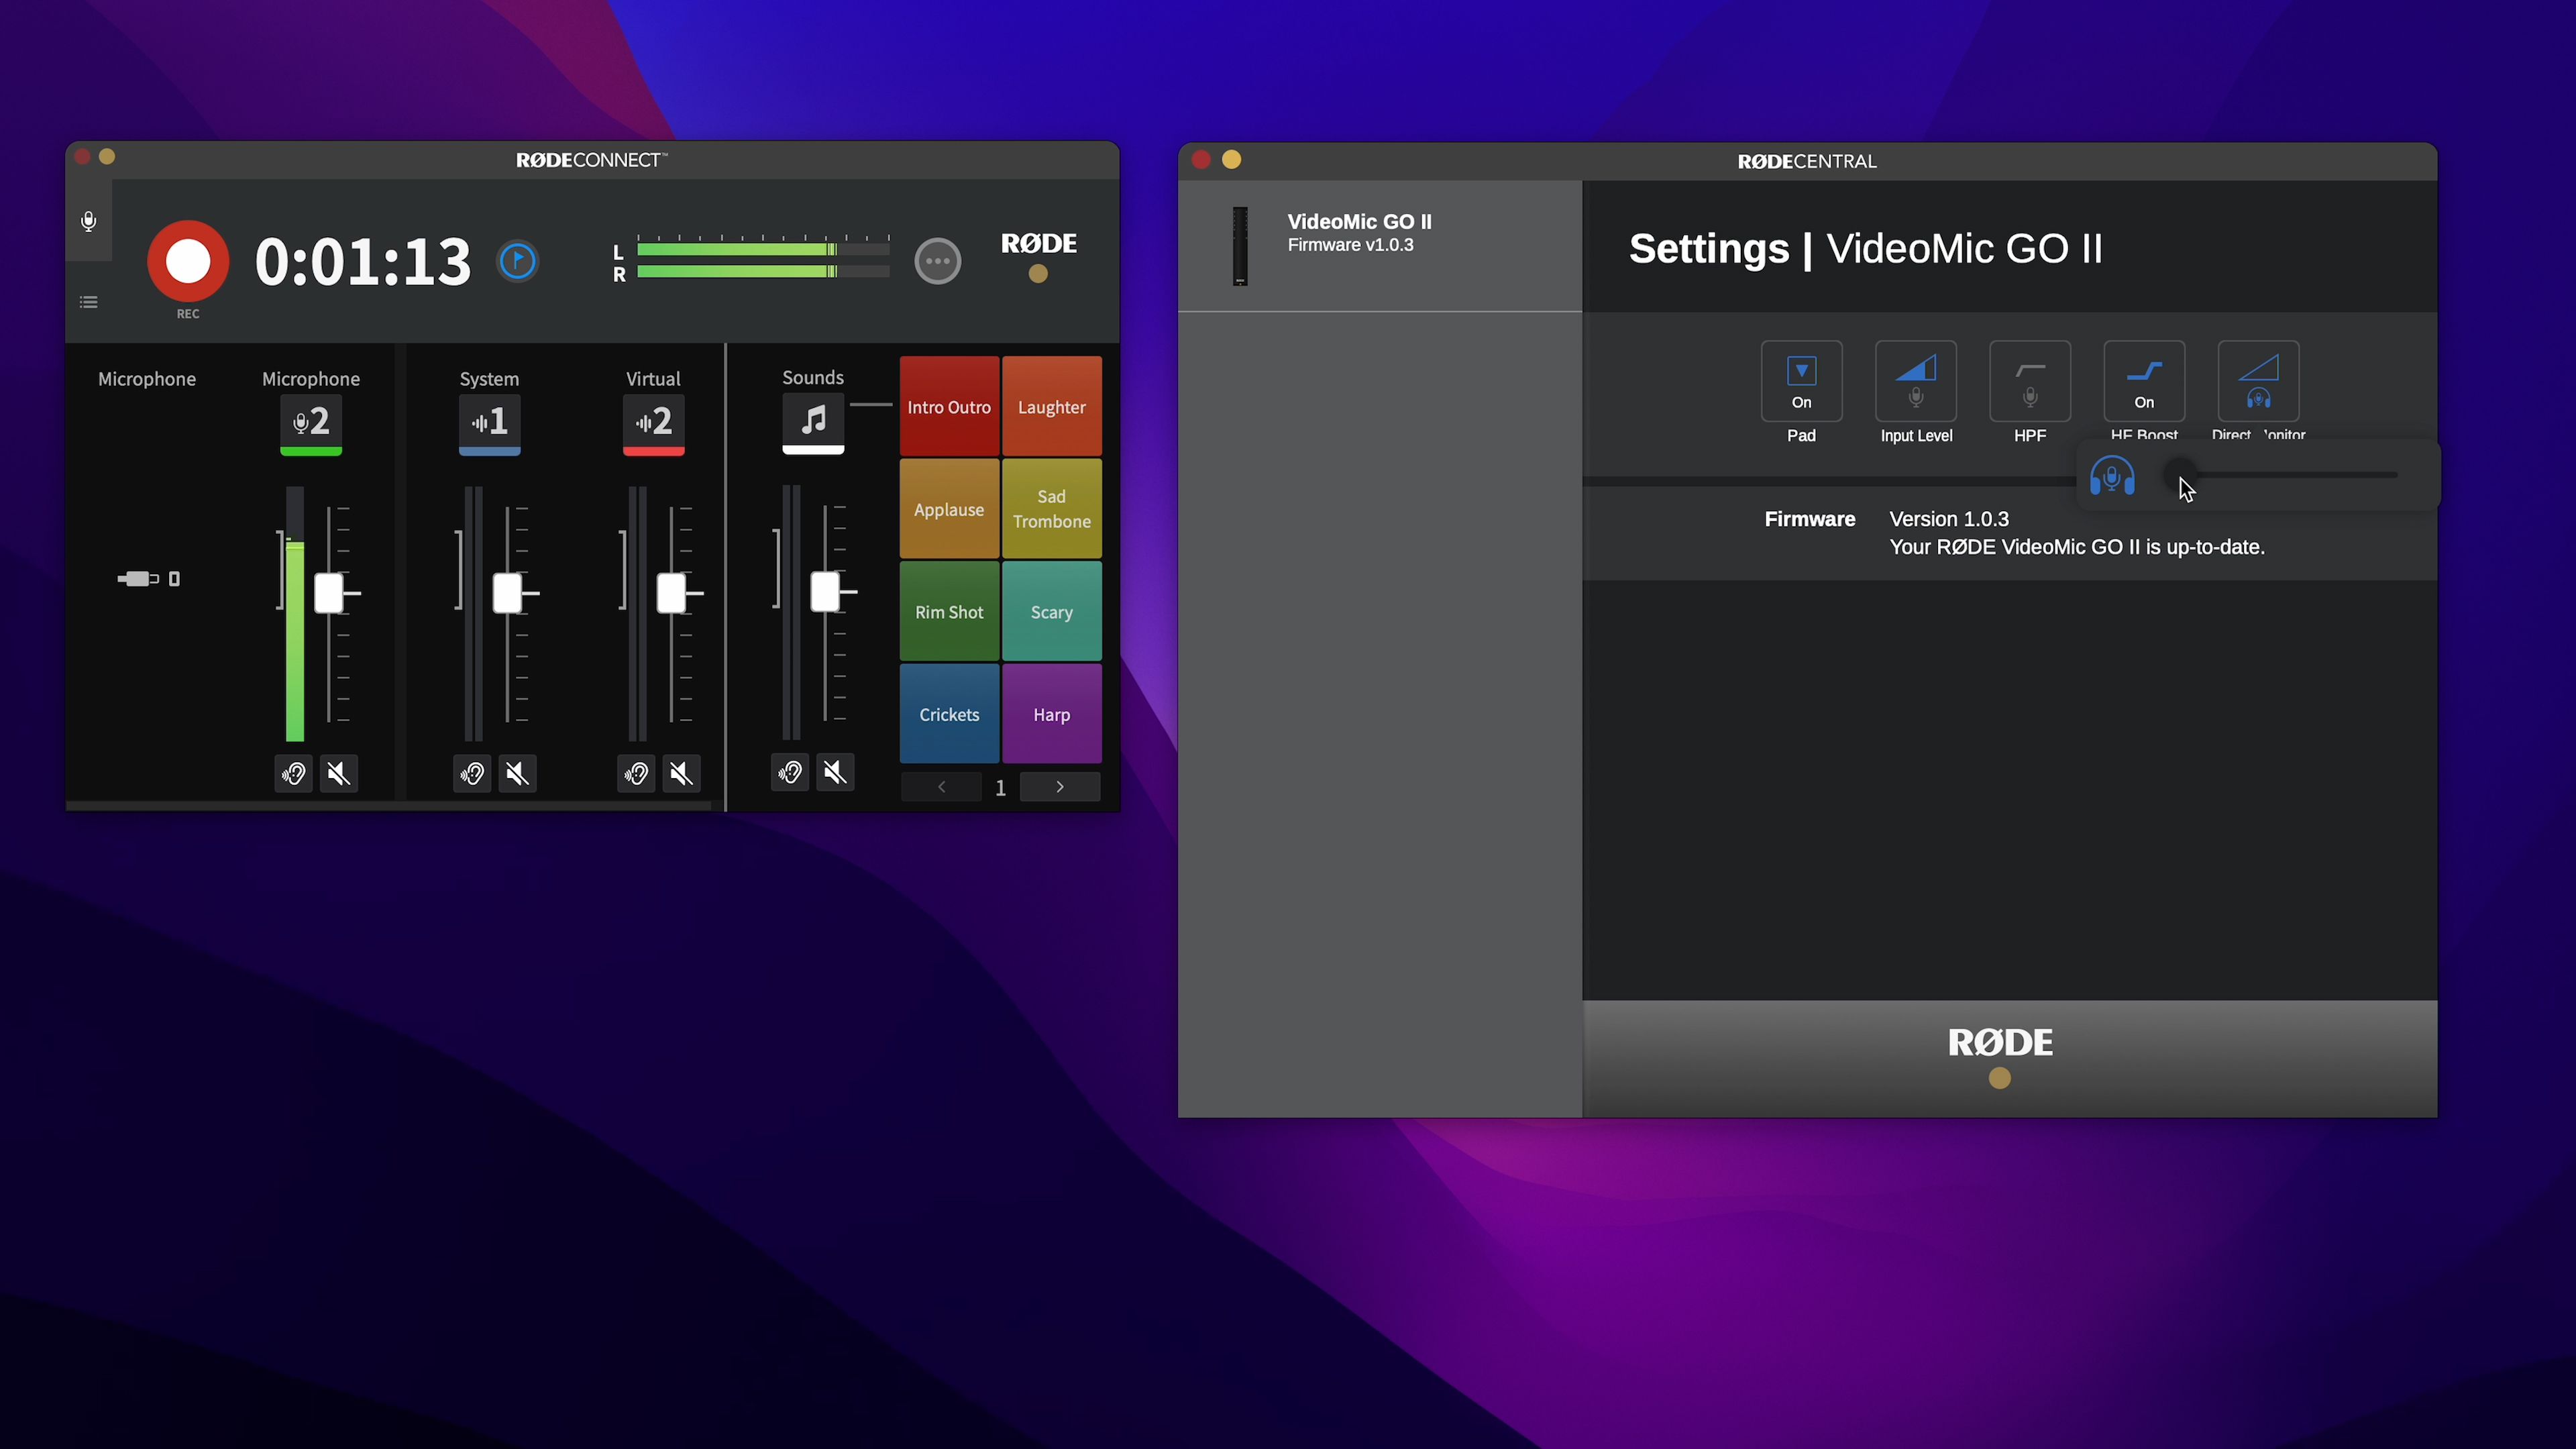
Task: Toggle listen (ear) on System channel
Action: tap(472, 773)
